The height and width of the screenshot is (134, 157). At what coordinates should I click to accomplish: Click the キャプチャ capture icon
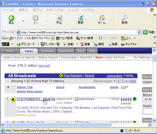123,44
